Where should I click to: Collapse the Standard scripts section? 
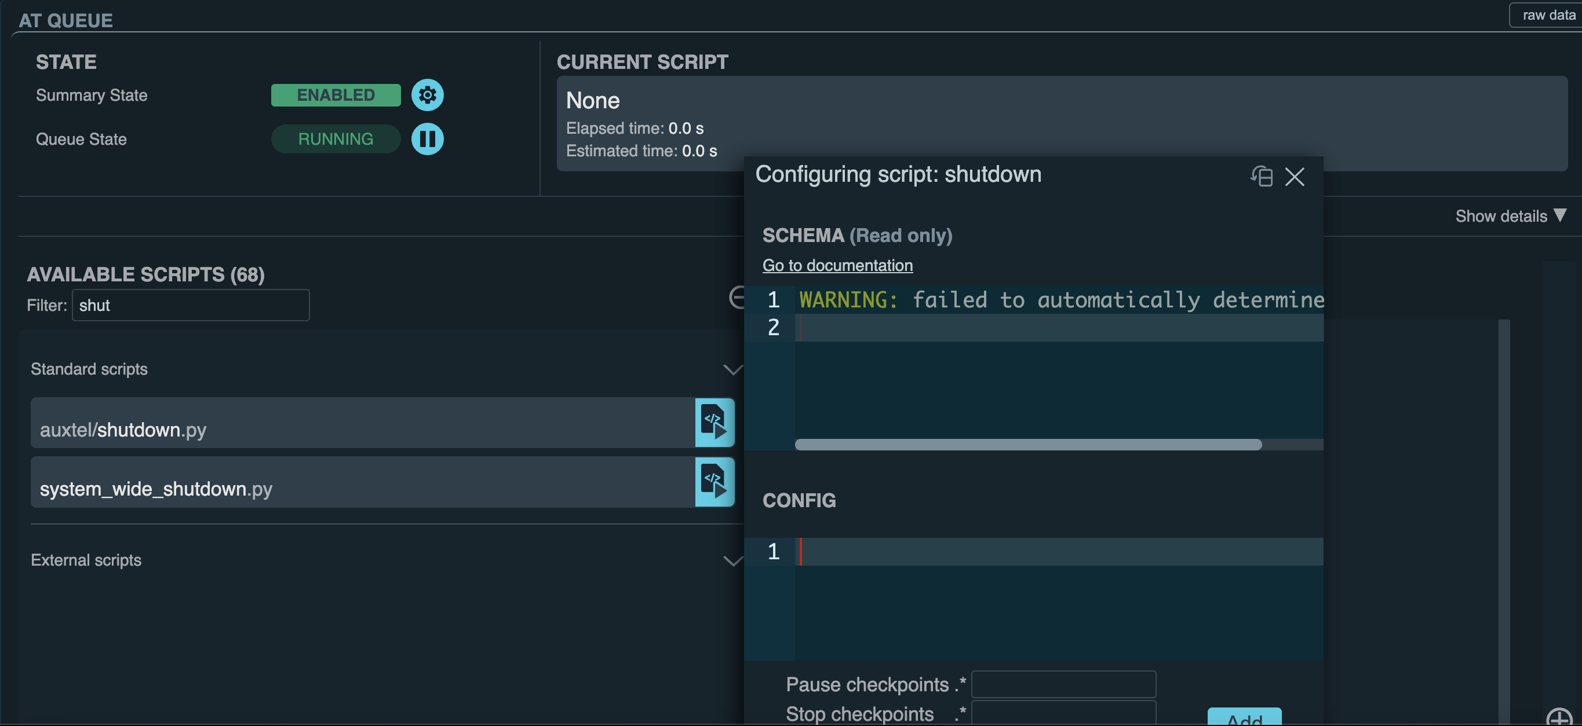tap(731, 369)
